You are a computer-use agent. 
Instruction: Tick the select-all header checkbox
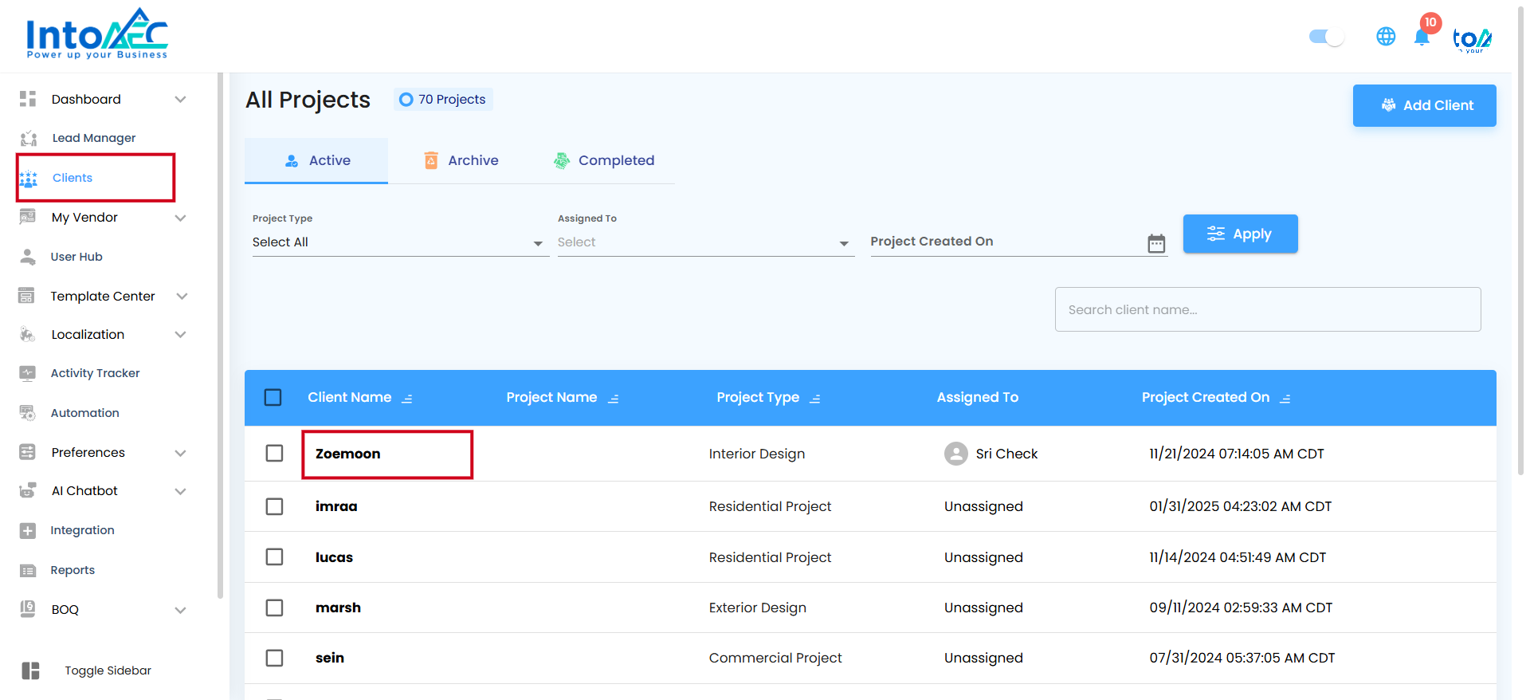[x=273, y=397]
